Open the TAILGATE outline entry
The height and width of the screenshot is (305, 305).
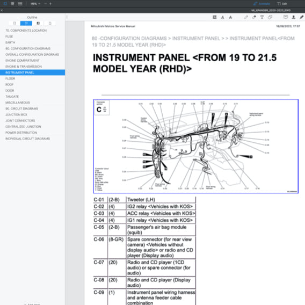(x=12, y=97)
